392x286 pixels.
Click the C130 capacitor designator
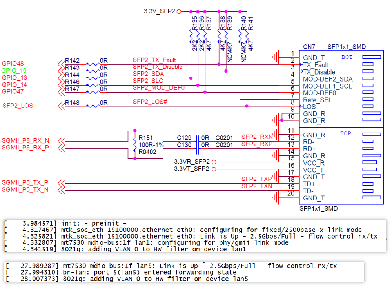[x=184, y=145]
